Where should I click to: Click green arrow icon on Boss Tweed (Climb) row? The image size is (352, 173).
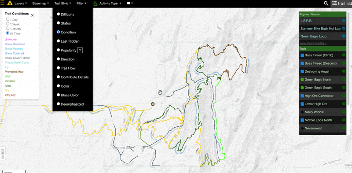344,55
